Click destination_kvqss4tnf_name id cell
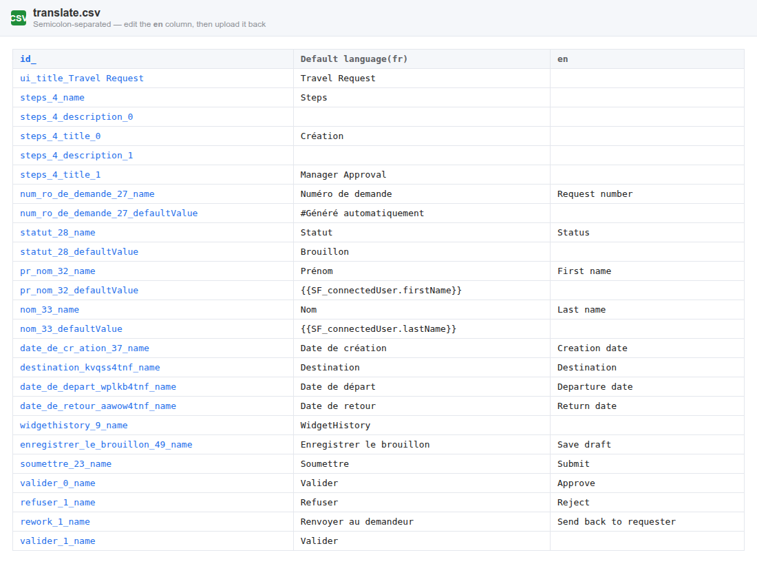The height and width of the screenshot is (566, 757). click(x=153, y=368)
